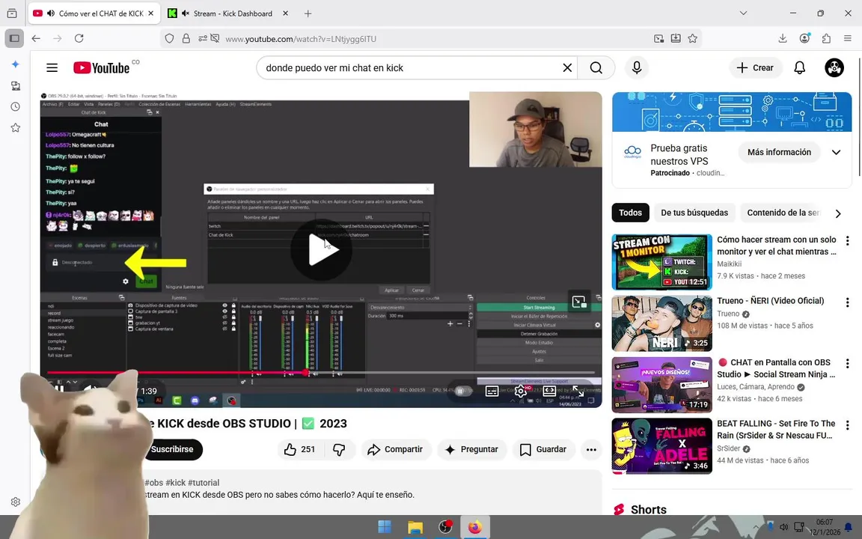Clear the YouTube search text
This screenshot has width=862, height=539.
[567, 67]
